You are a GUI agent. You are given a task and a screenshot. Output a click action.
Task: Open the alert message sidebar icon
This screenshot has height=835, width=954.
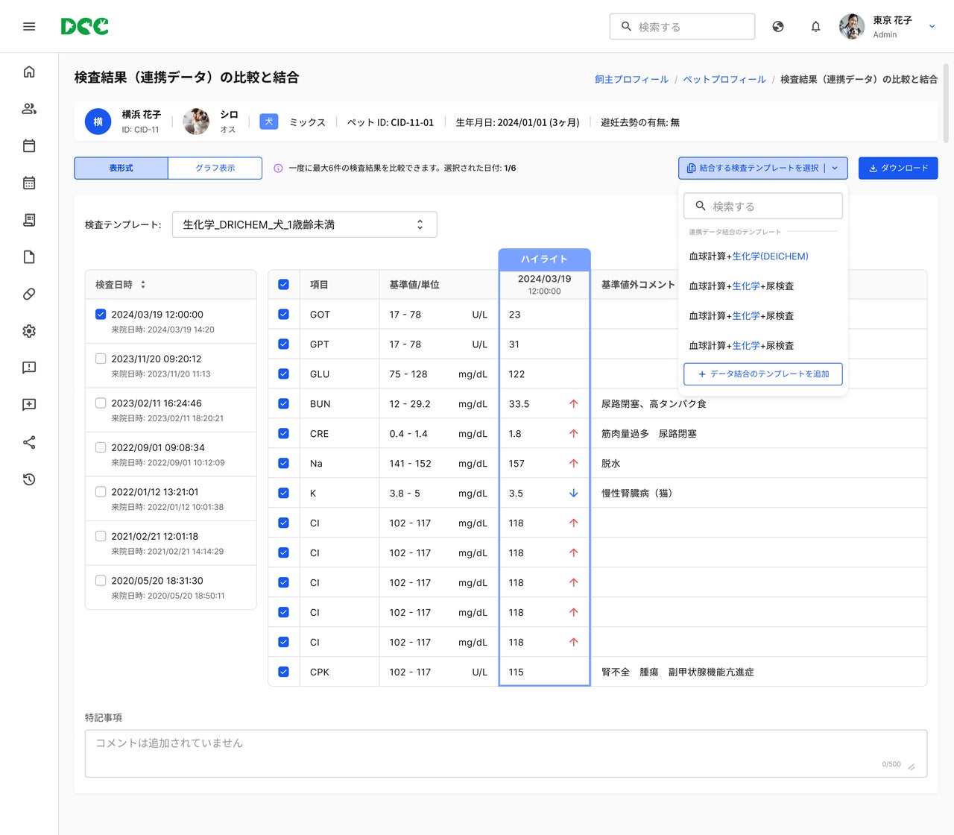29,368
